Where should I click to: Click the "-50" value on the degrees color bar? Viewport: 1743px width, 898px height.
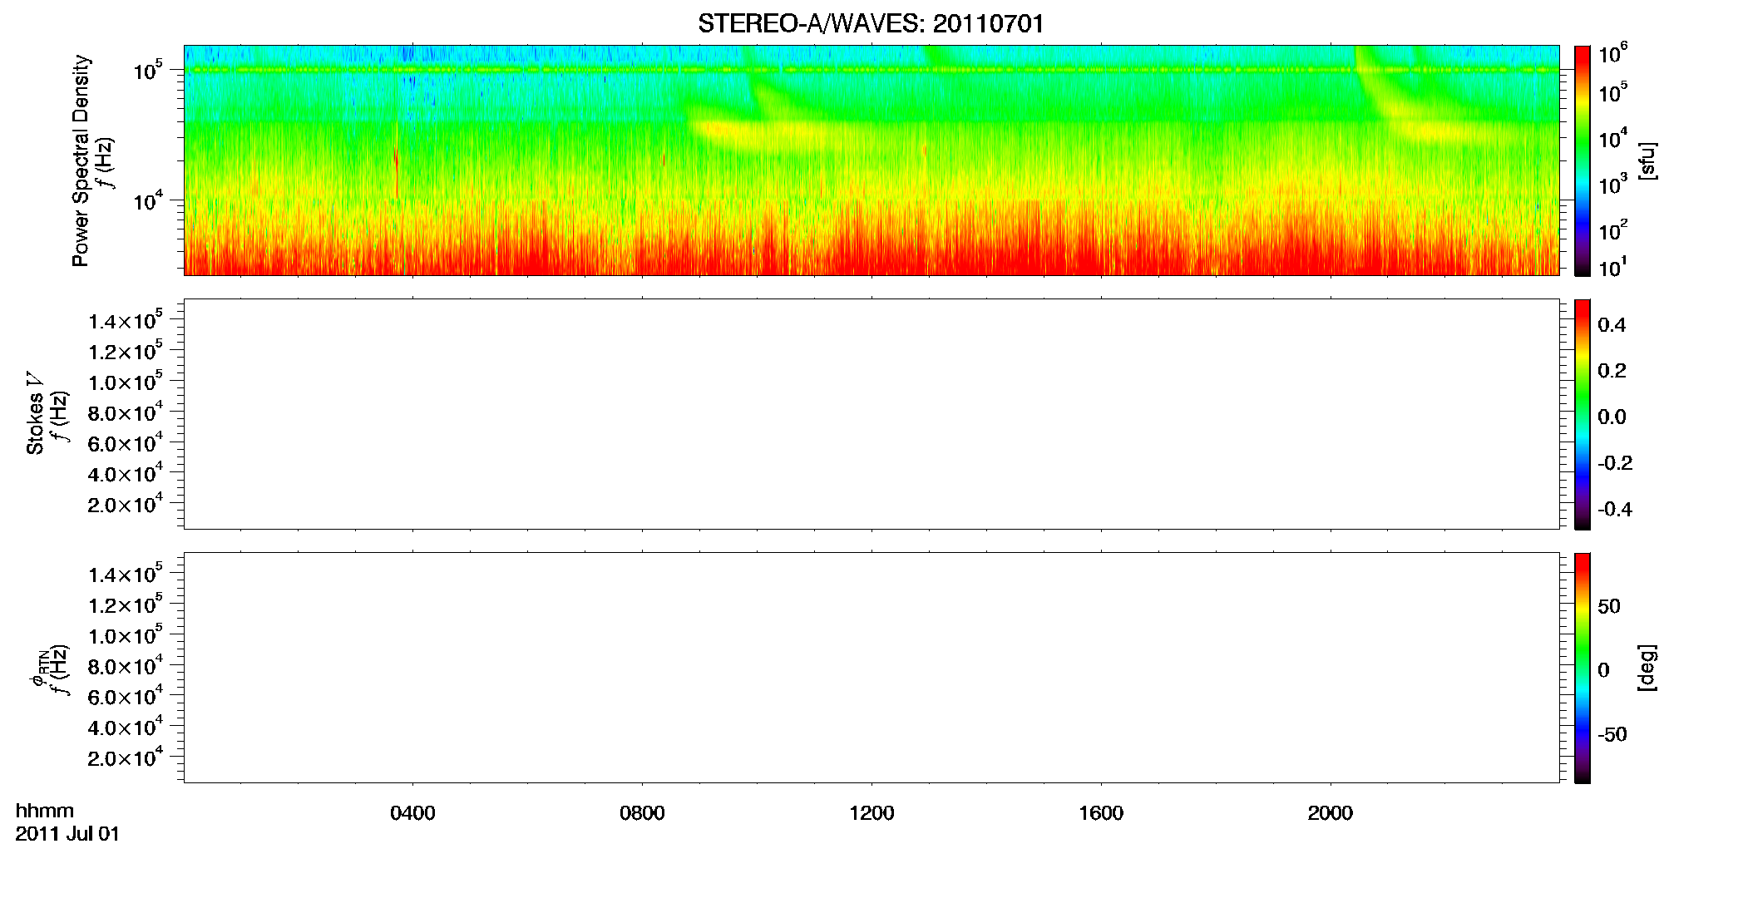(1612, 734)
